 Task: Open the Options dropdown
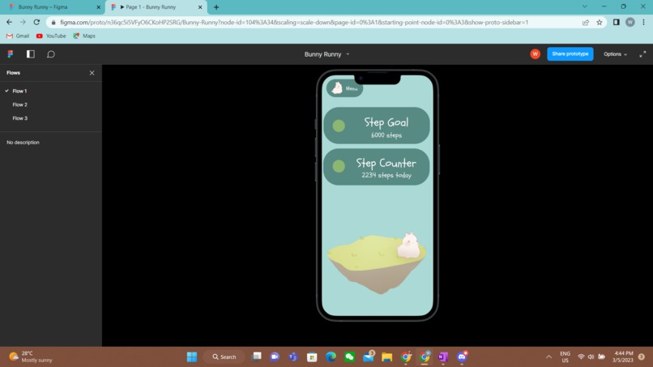pos(615,54)
